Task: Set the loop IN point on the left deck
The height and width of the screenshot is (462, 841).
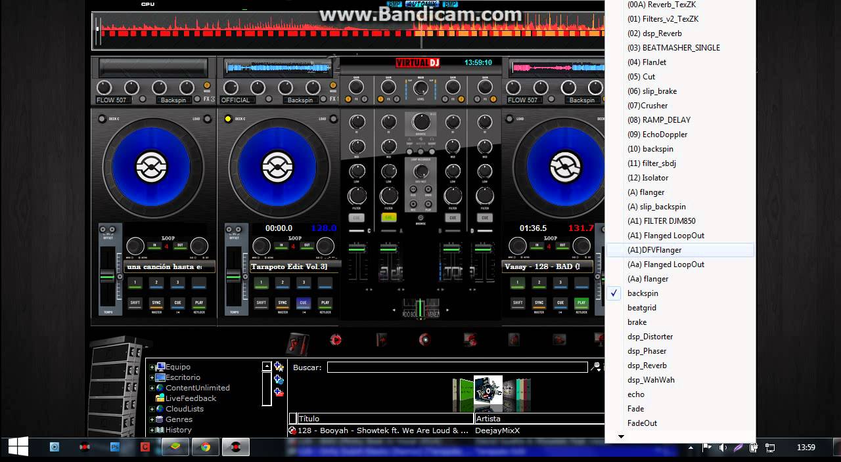Action: click(x=155, y=245)
